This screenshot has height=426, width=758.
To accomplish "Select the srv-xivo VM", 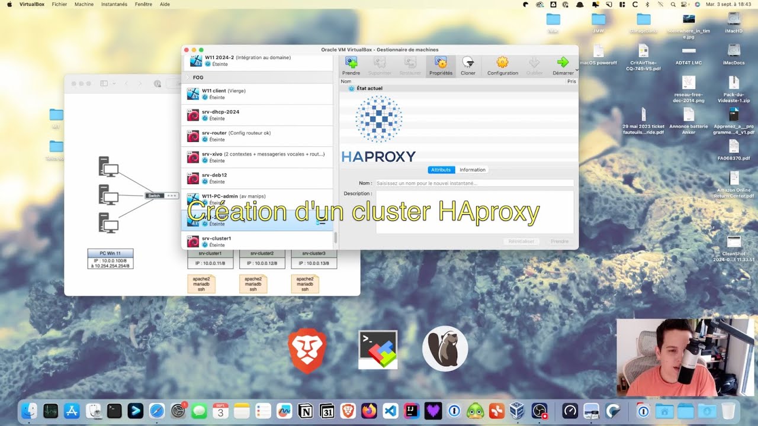I will 258,157.
